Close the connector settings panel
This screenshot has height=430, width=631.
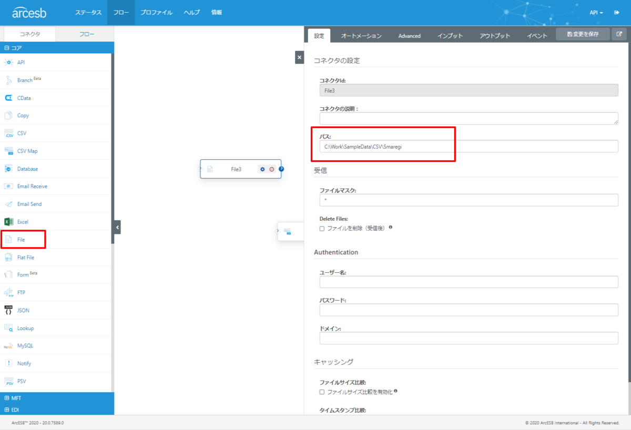299,57
